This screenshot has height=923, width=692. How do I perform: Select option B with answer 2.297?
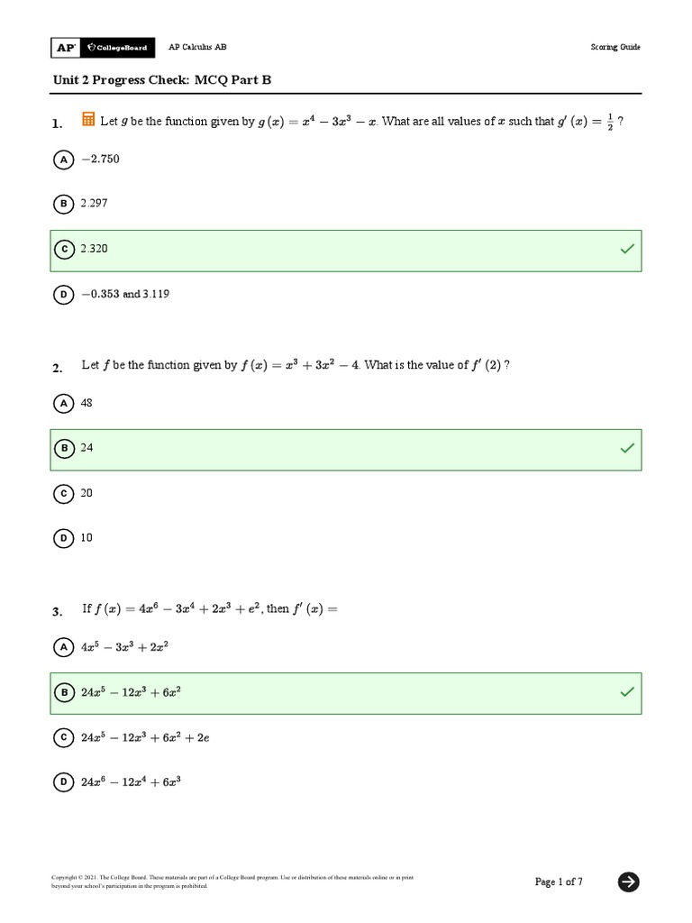click(63, 204)
